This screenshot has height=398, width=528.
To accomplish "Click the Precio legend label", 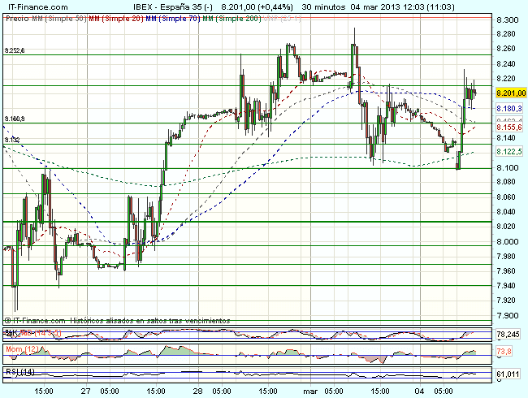I will pos(15,17).
